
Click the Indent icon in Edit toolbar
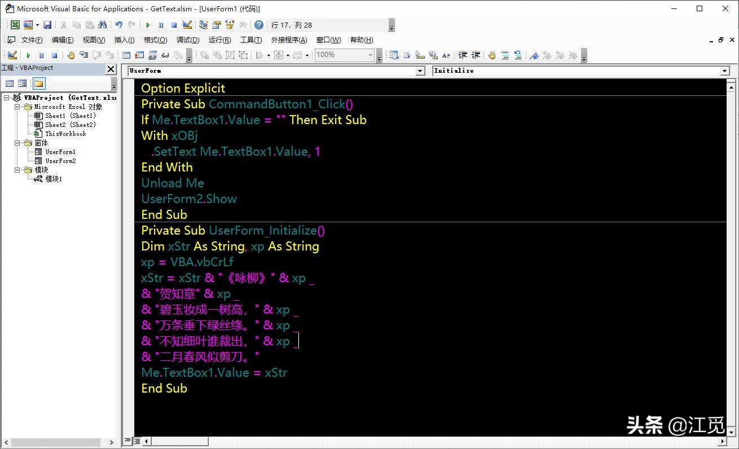463,55
